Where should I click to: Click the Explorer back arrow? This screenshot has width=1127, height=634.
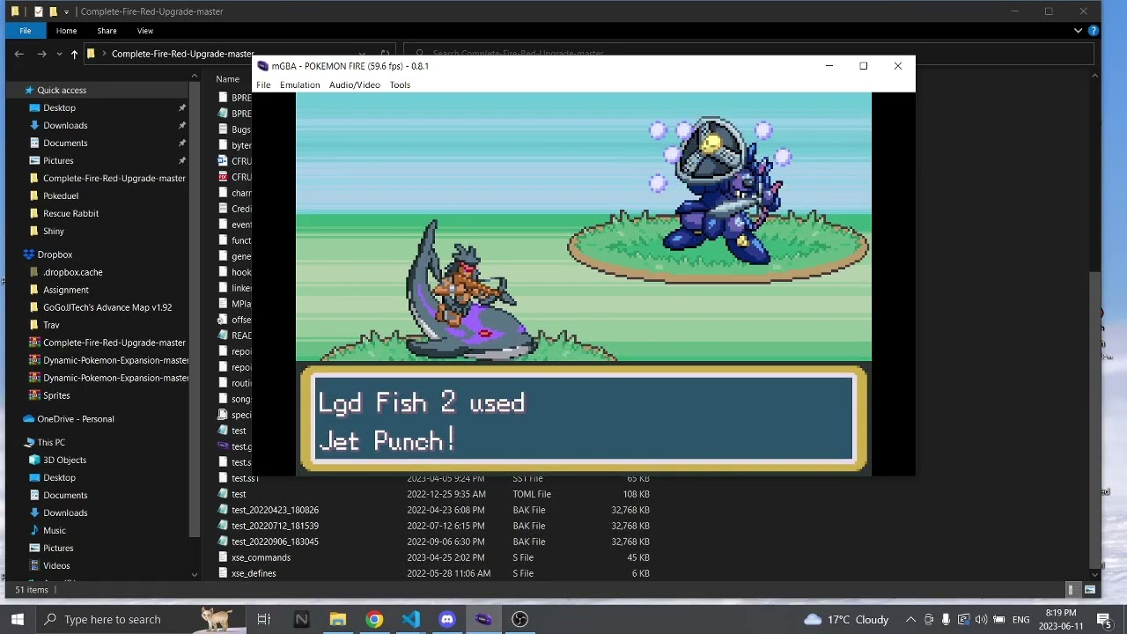(x=18, y=54)
